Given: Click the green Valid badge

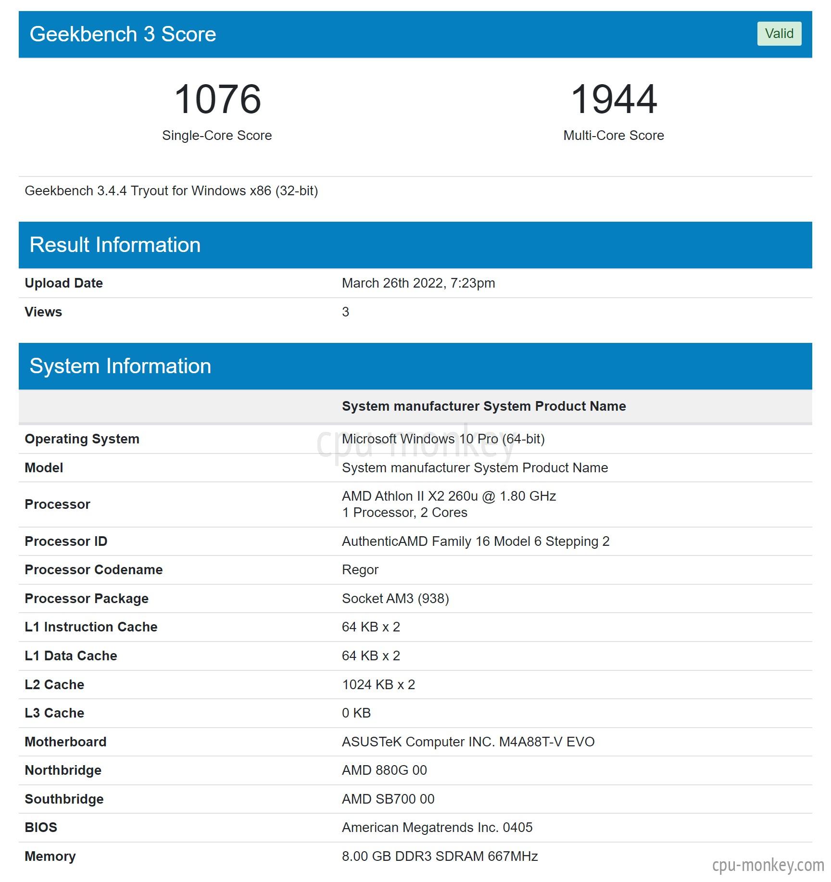Looking at the screenshot, I should [779, 34].
